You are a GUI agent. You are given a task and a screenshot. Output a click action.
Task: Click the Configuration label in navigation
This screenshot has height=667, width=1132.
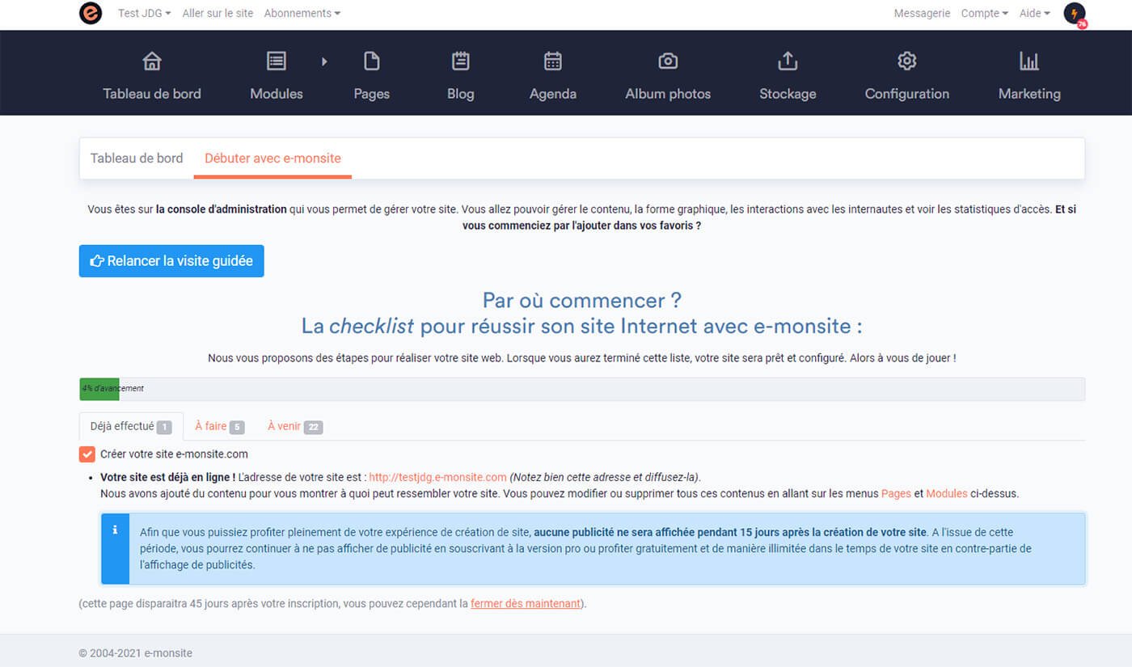(x=907, y=94)
